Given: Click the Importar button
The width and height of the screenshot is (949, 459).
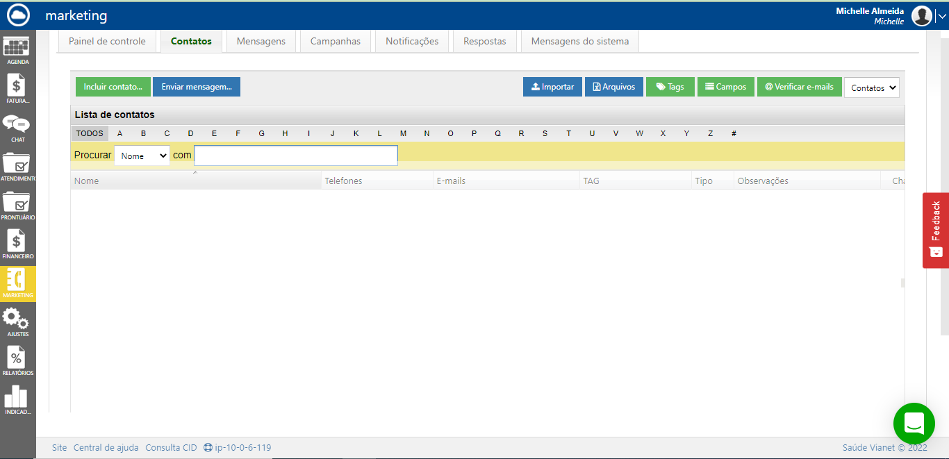Looking at the screenshot, I should point(552,87).
